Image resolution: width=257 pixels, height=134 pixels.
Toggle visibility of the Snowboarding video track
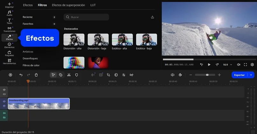tap(4, 101)
